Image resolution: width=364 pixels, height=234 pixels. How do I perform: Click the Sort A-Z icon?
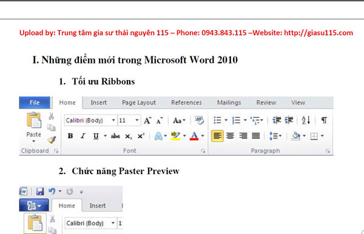click(306, 120)
